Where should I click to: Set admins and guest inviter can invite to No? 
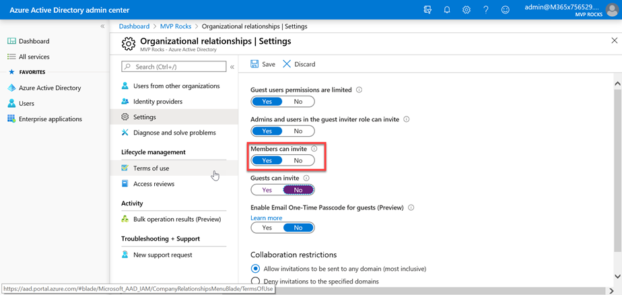[x=298, y=131]
